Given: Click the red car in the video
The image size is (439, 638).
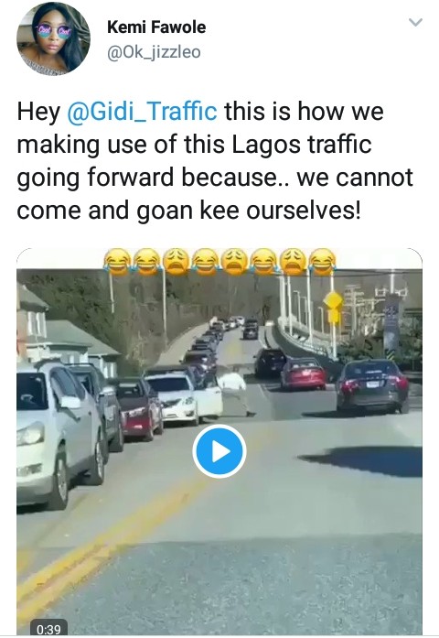Looking at the screenshot, I should (x=303, y=373).
